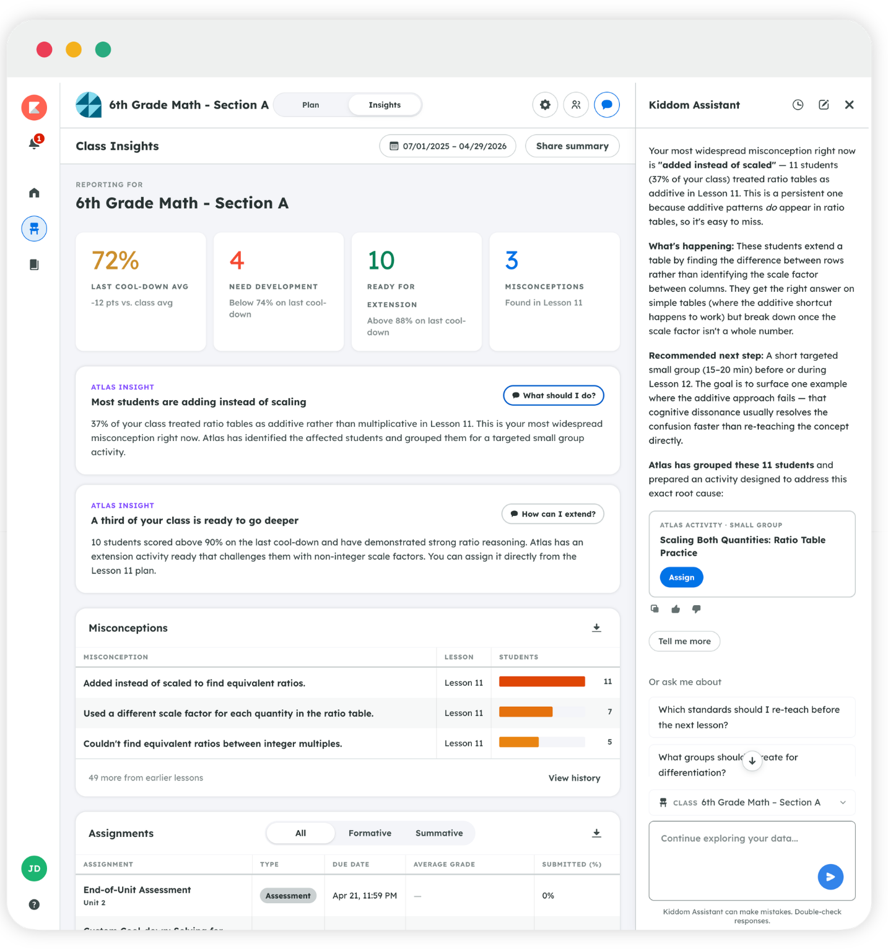This screenshot has height=949, width=888.
Task: Select the Couldn't find equivalent ratios row
Action: pos(347,743)
